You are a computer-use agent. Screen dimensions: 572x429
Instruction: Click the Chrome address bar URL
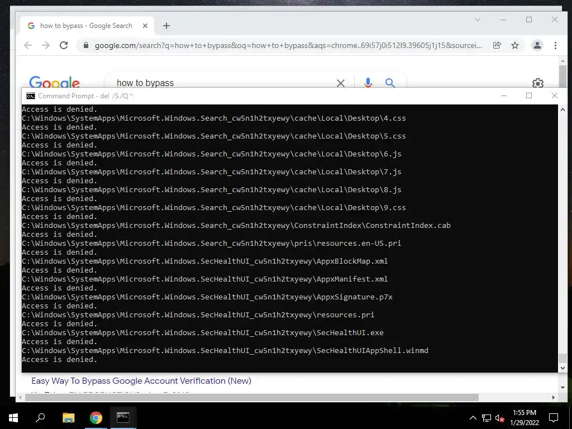tap(288, 45)
